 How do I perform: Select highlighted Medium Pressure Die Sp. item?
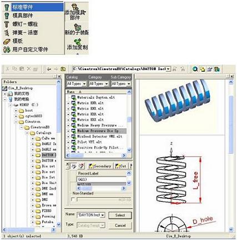point(102,131)
